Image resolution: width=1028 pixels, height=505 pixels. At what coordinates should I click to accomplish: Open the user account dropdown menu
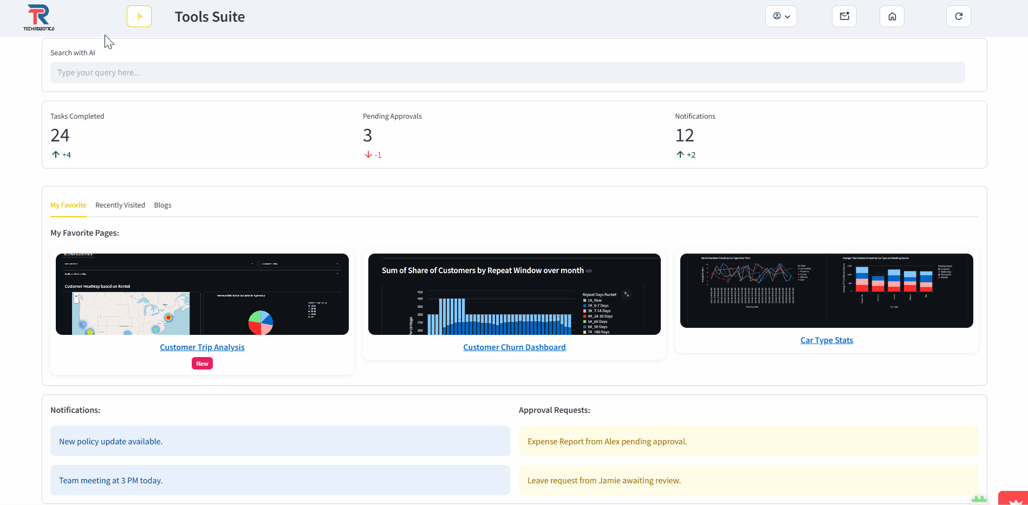pyautogui.click(x=781, y=16)
